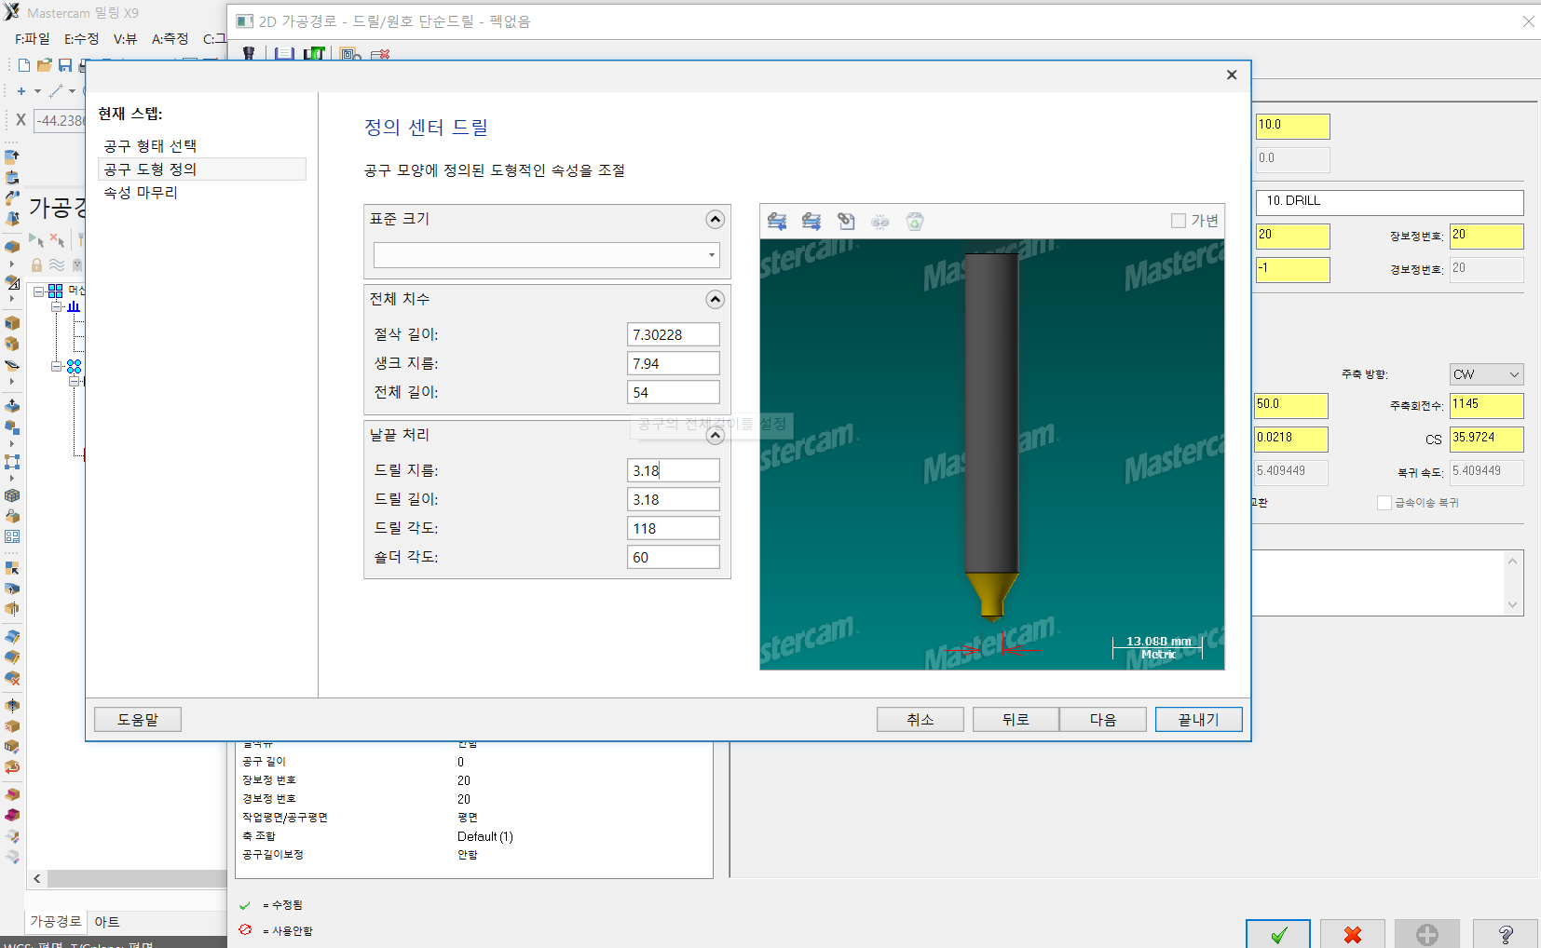Collapse the 표준 크기 section
The width and height of the screenshot is (1541, 948).
[715, 219]
